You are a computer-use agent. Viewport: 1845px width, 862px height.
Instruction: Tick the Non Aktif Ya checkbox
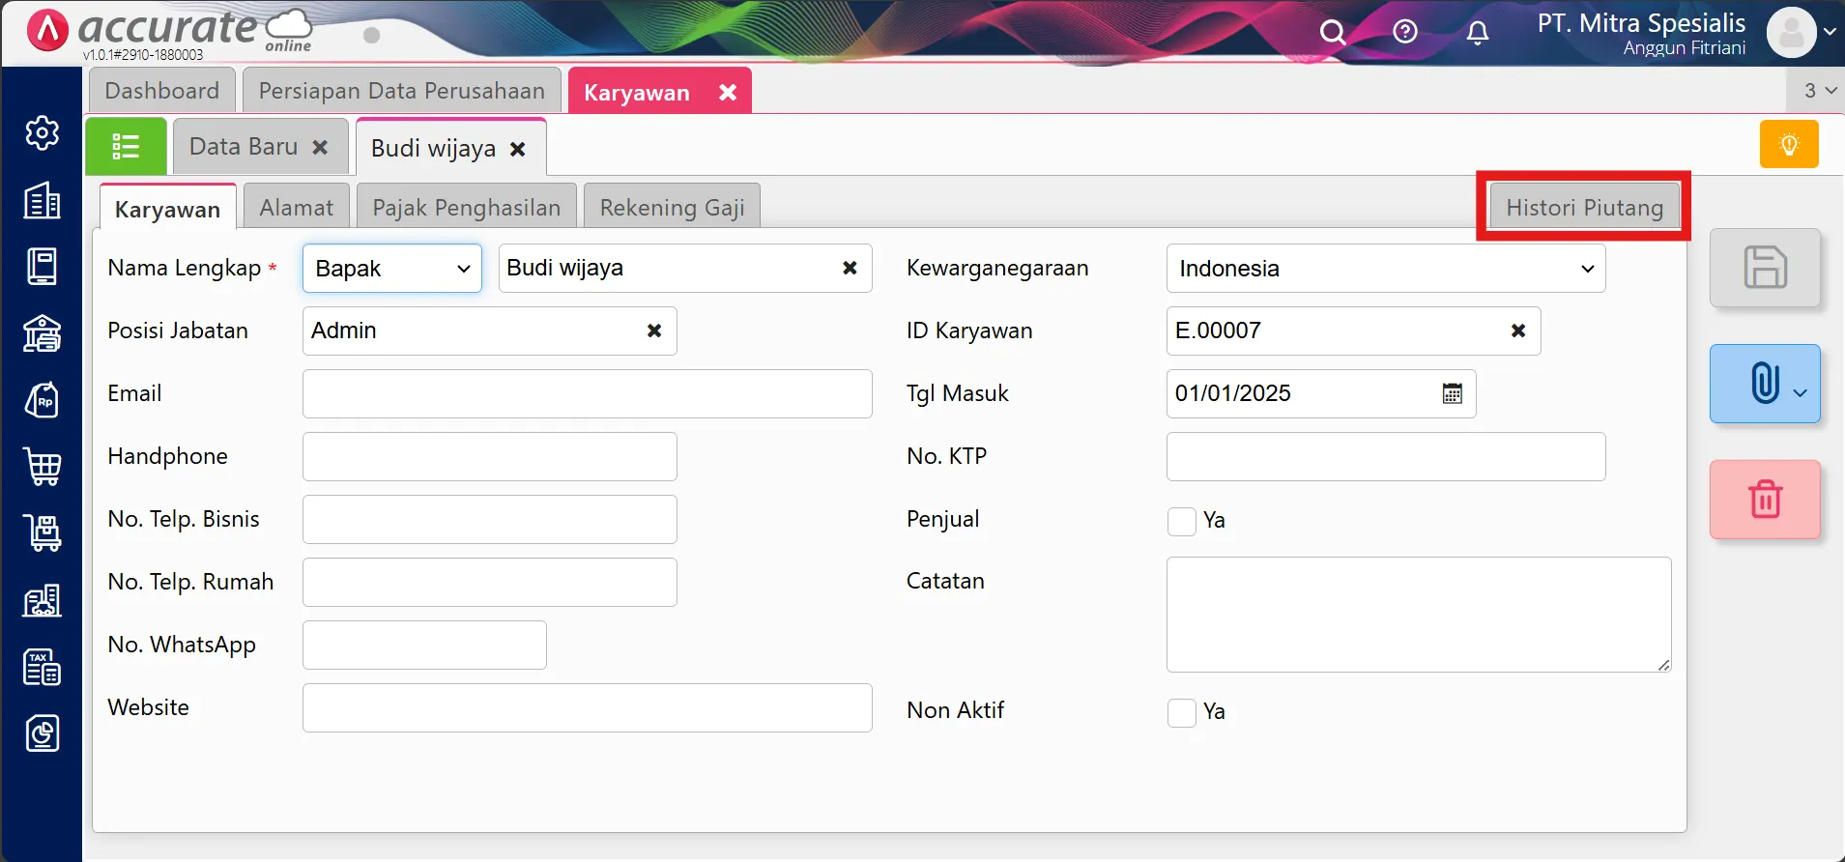click(1182, 712)
